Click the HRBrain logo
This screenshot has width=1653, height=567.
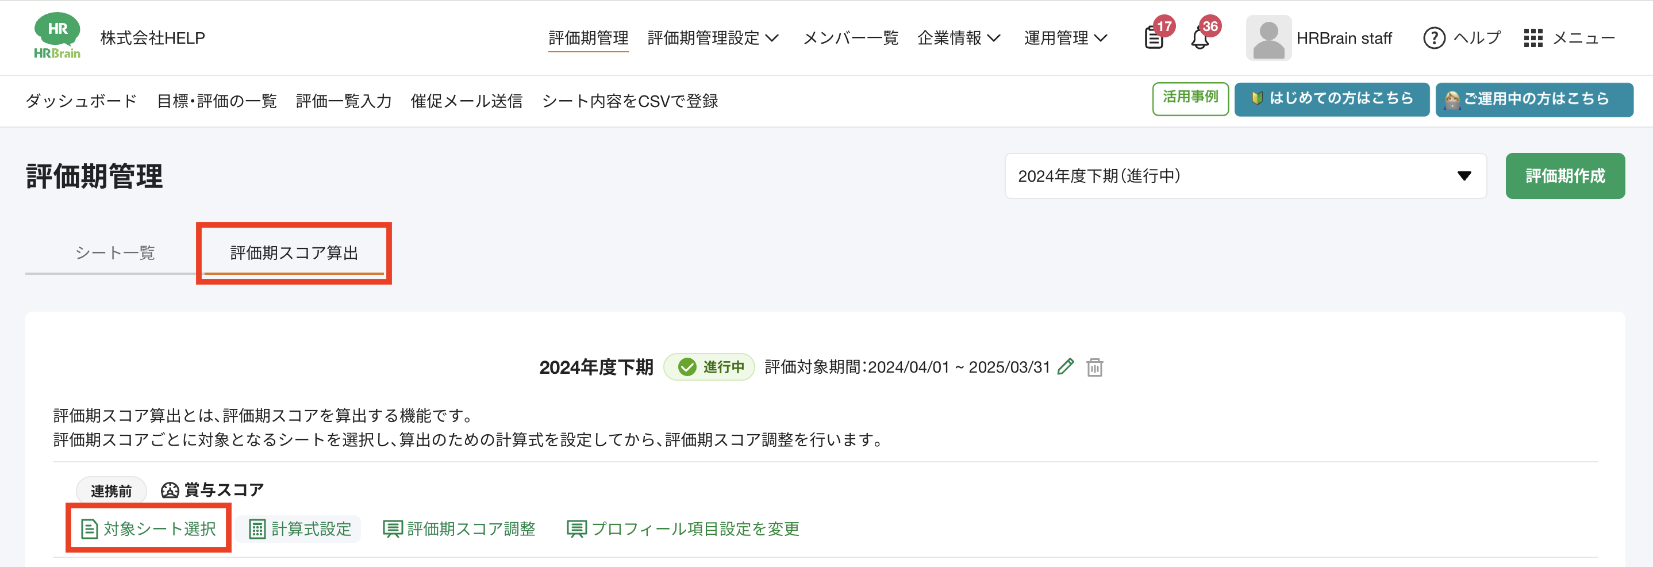coord(57,37)
